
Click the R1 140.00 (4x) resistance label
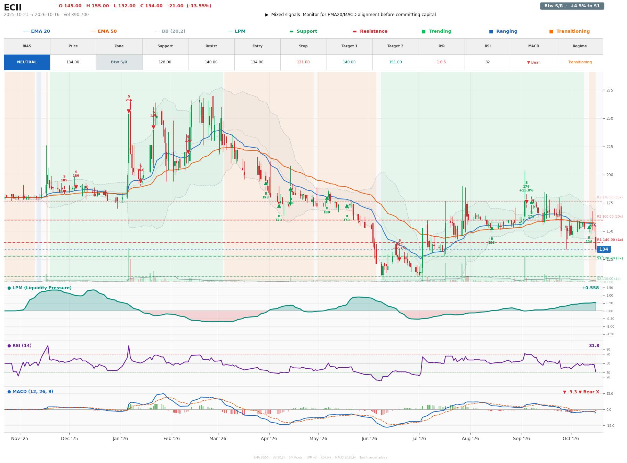pos(610,240)
